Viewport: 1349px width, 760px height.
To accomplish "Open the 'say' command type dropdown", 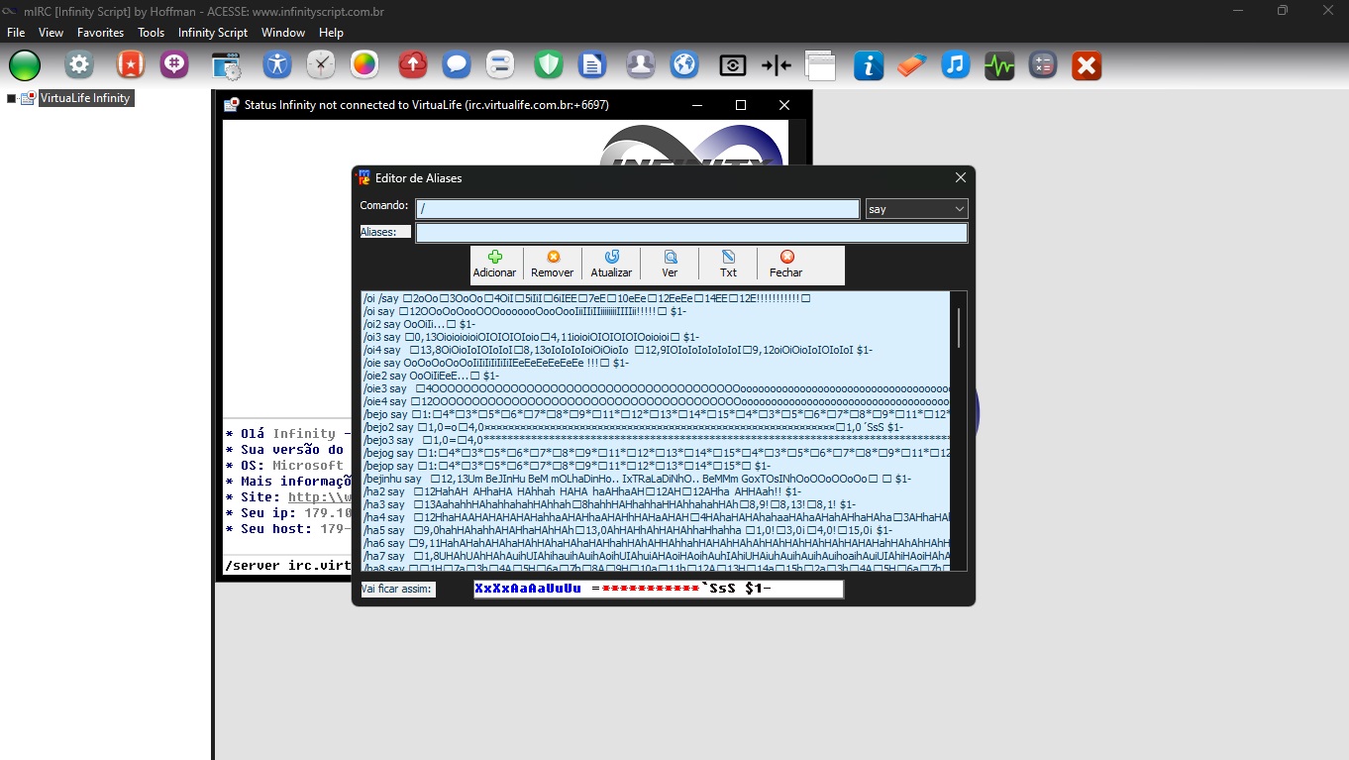I will pos(916,209).
